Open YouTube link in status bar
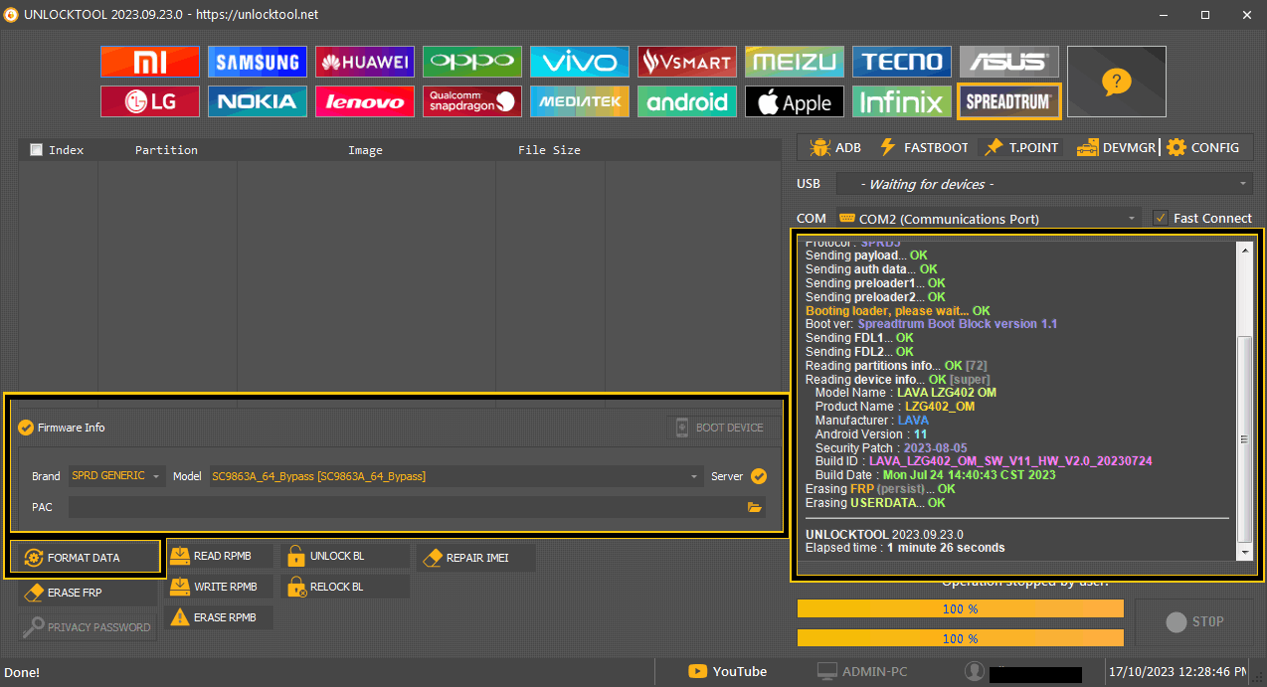Screen dimensions: 1267x687 point(727,671)
